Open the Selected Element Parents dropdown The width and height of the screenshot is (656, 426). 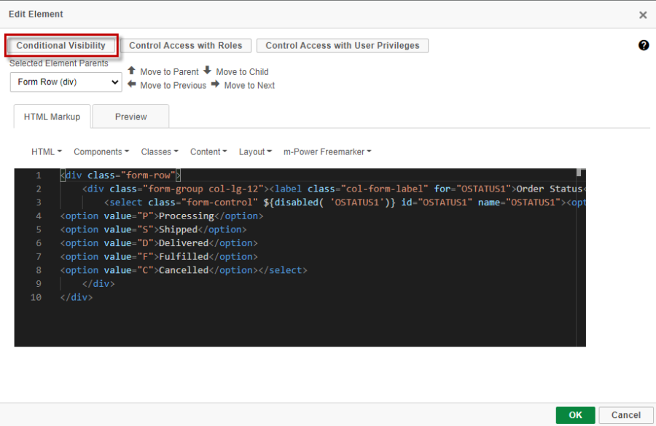tap(66, 82)
